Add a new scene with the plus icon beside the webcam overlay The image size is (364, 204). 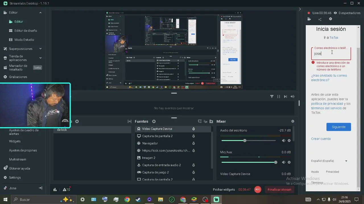tap(77, 121)
